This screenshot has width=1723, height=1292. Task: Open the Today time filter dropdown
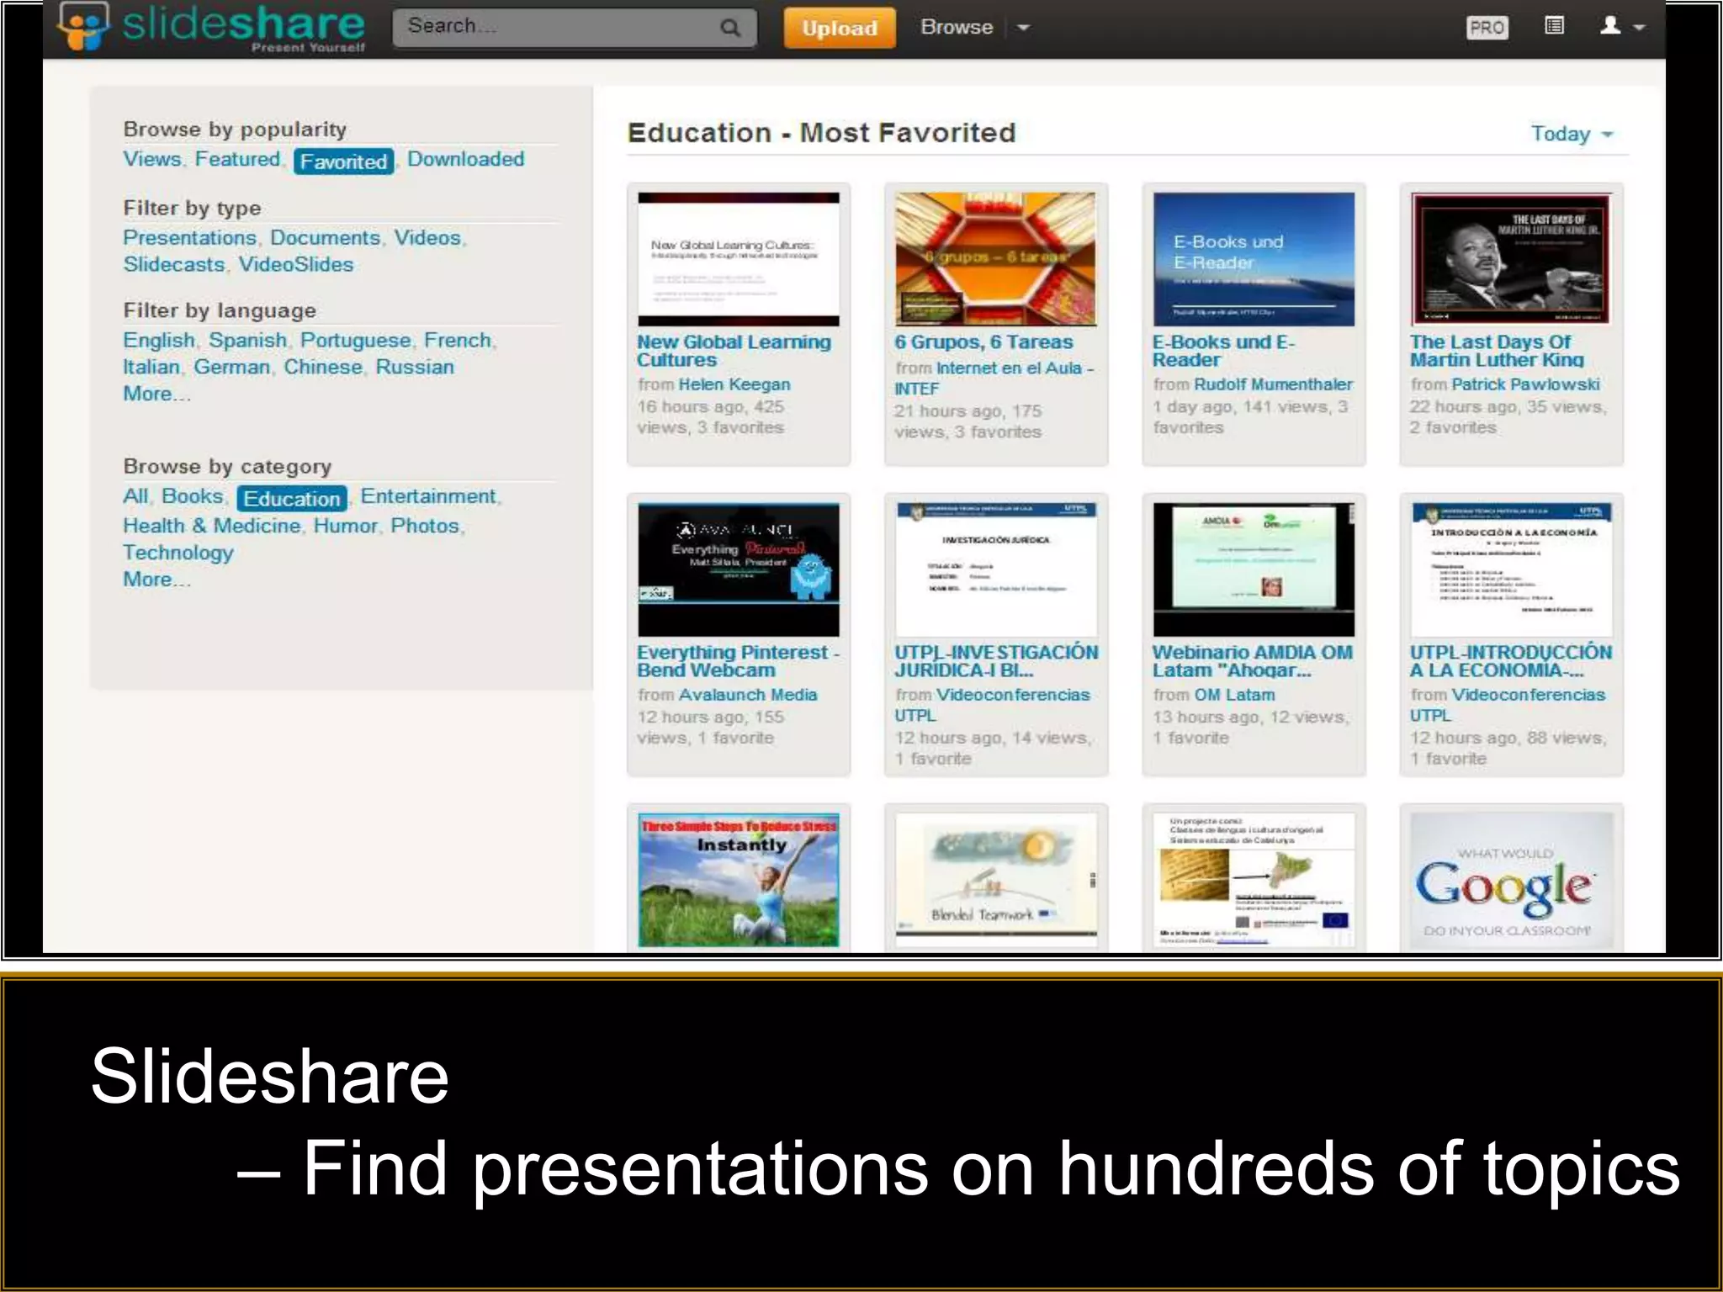(1572, 134)
